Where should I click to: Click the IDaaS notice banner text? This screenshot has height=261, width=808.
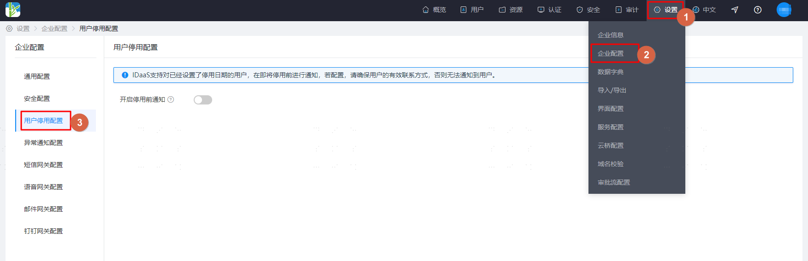point(315,75)
